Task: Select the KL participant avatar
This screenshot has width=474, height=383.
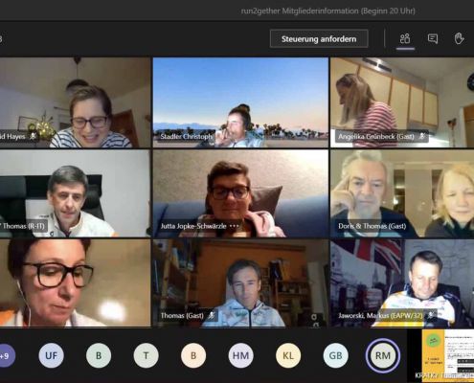Action: point(288,355)
